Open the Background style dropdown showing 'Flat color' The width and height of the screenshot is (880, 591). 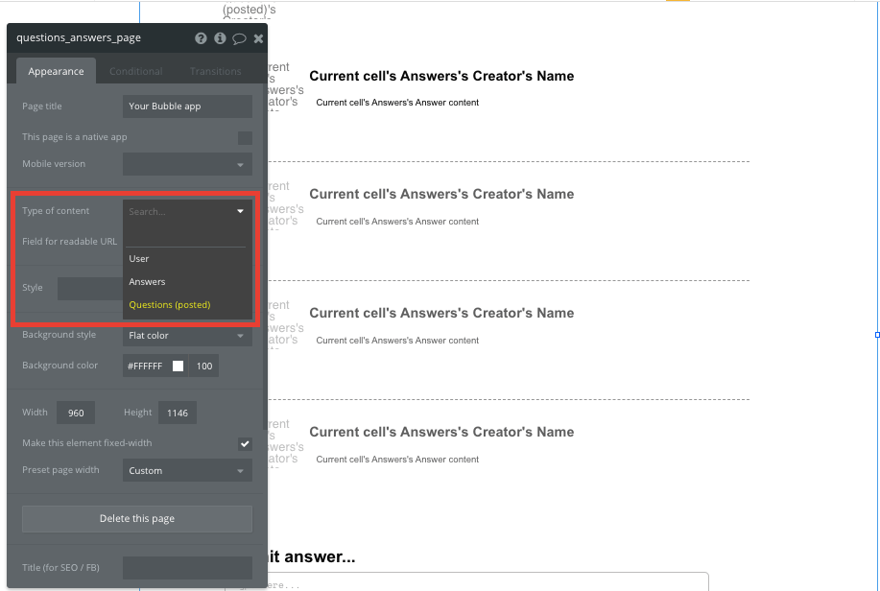coord(186,335)
